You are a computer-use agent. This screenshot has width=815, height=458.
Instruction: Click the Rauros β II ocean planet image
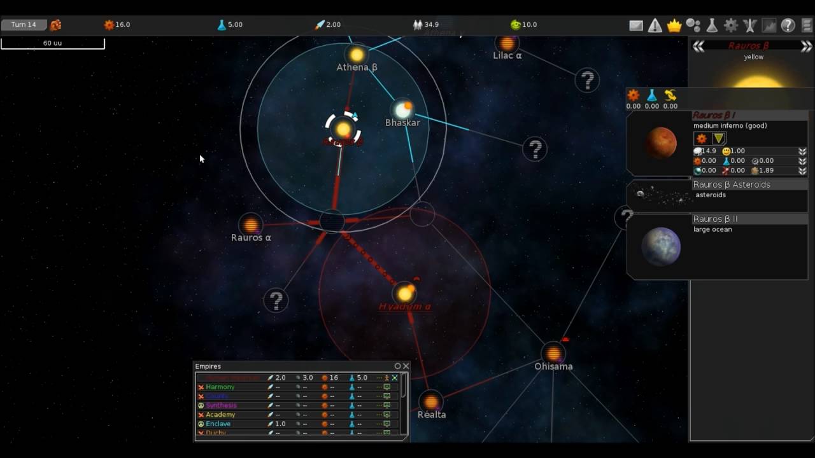click(x=661, y=246)
